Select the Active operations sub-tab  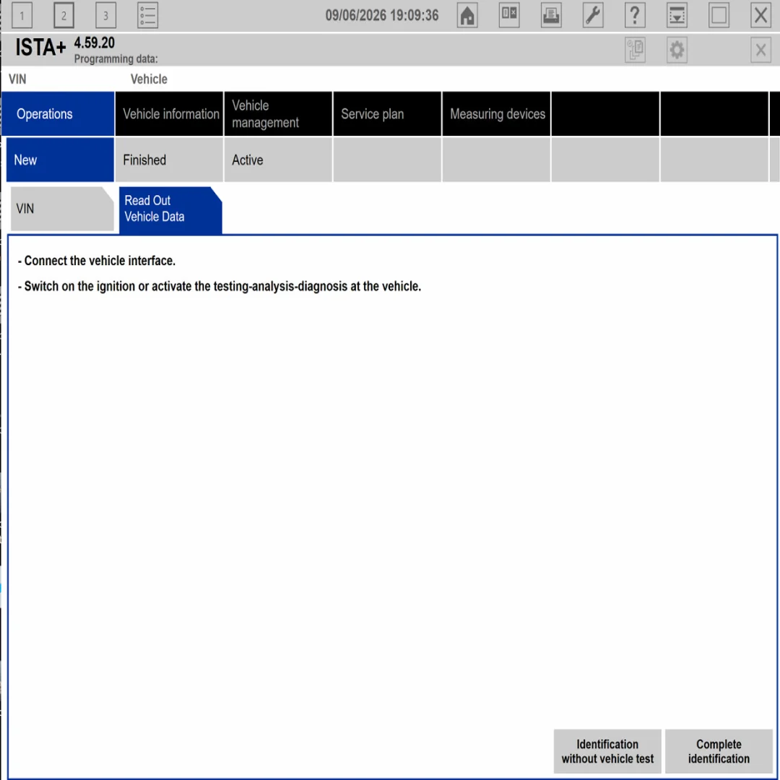tap(278, 160)
